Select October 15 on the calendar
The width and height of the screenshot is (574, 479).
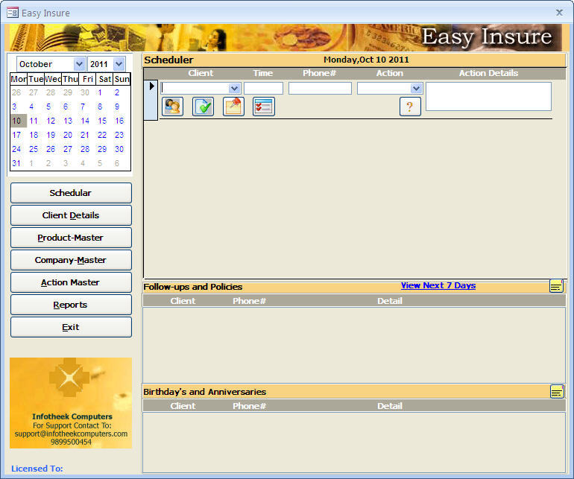pos(102,121)
